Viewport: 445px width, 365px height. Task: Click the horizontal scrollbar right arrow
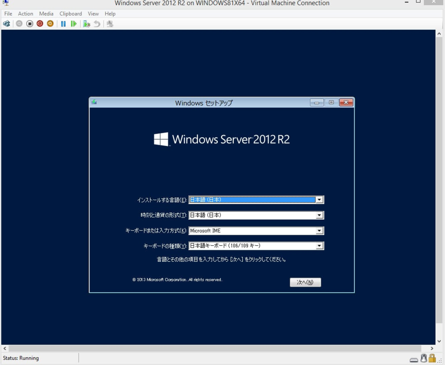(x=432, y=348)
